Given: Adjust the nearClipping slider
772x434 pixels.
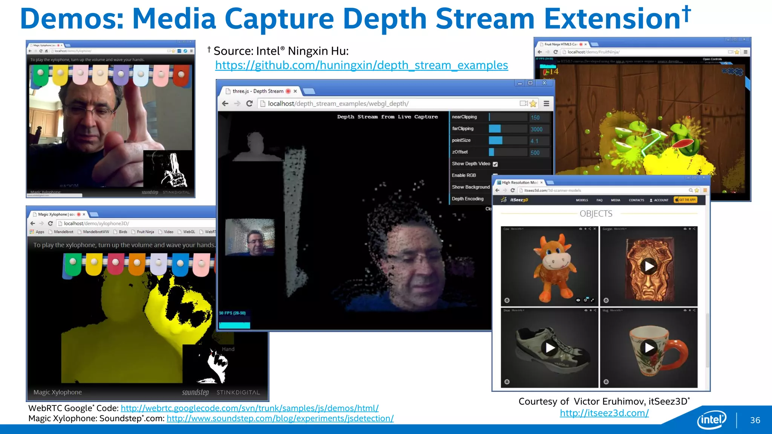Looking at the screenshot, I should [x=508, y=117].
